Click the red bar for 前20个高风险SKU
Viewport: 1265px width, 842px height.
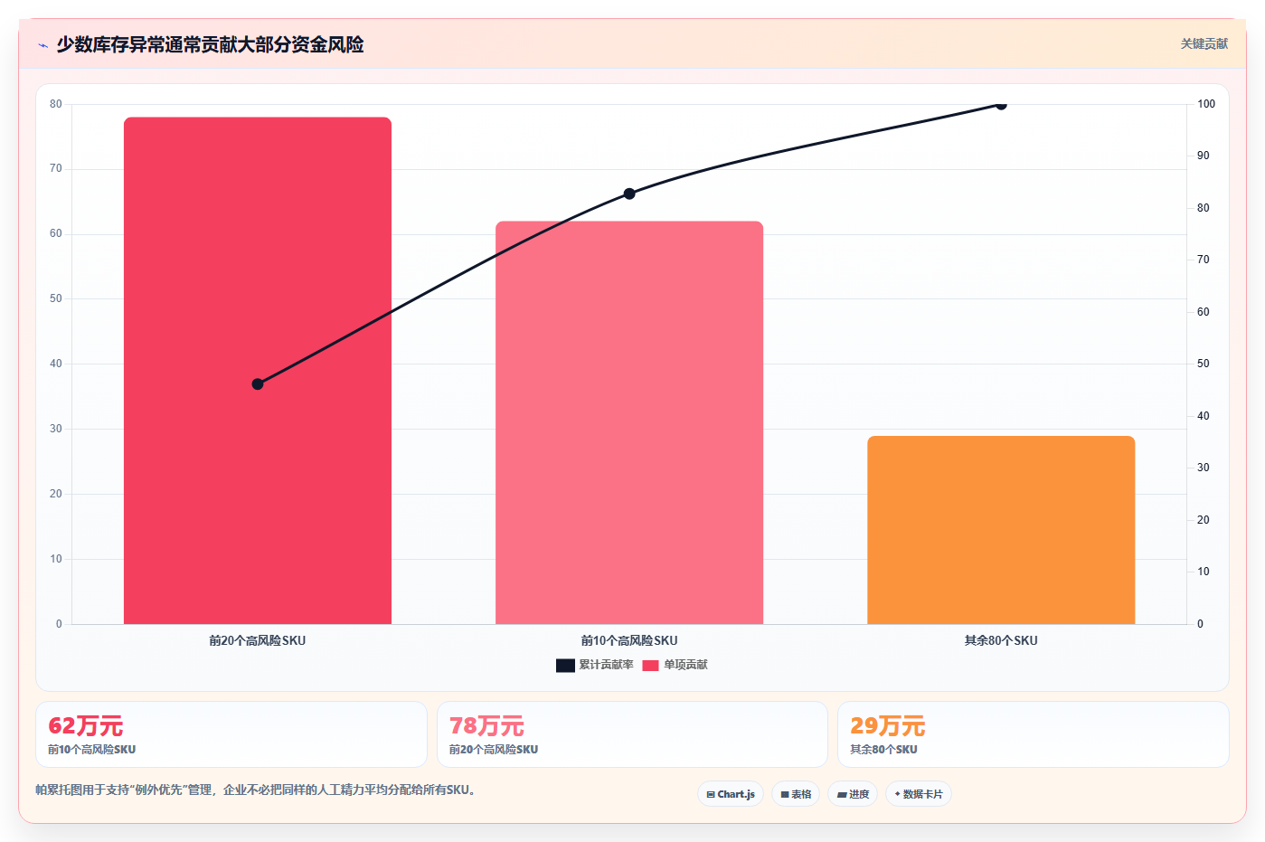pos(258,371)
